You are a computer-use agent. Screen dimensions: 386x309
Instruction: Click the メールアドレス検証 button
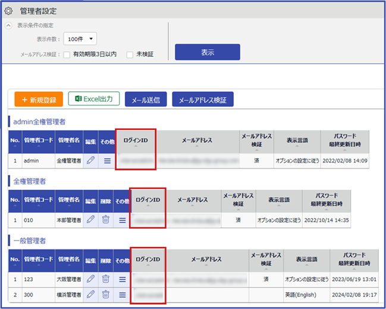click(203, 99)
